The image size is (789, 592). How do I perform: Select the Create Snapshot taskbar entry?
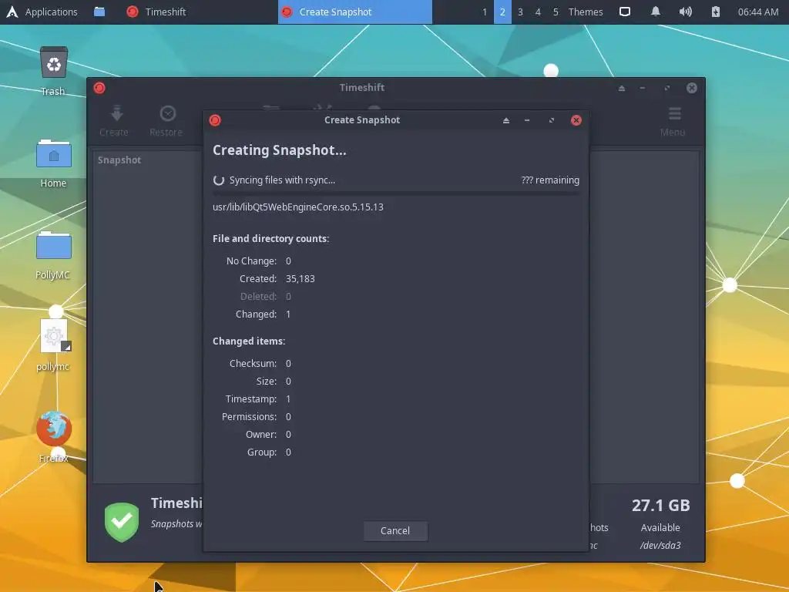(354, 12)
